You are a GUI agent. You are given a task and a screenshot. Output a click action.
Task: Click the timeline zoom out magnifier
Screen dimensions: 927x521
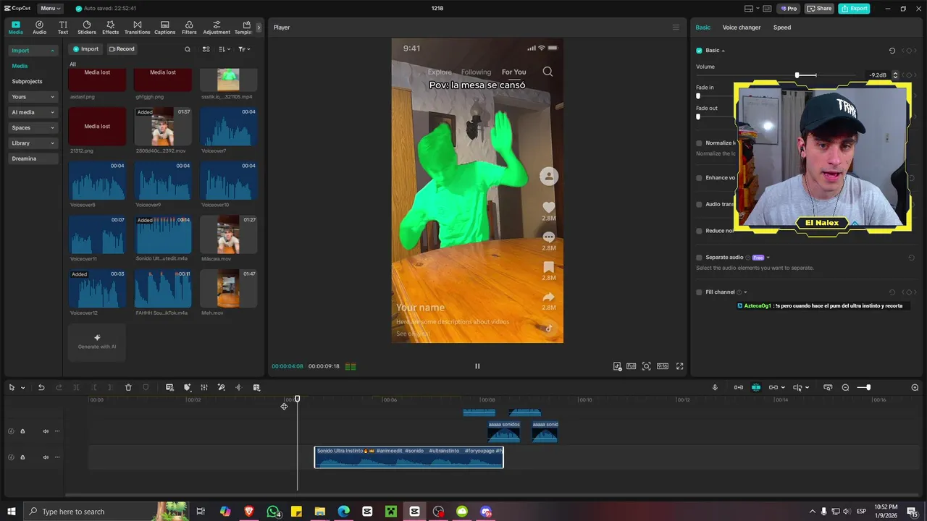[x=845, y=388]
